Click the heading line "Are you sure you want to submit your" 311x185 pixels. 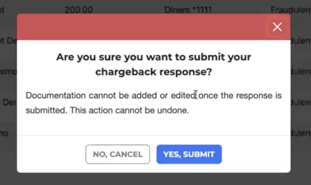coord(153,57)
